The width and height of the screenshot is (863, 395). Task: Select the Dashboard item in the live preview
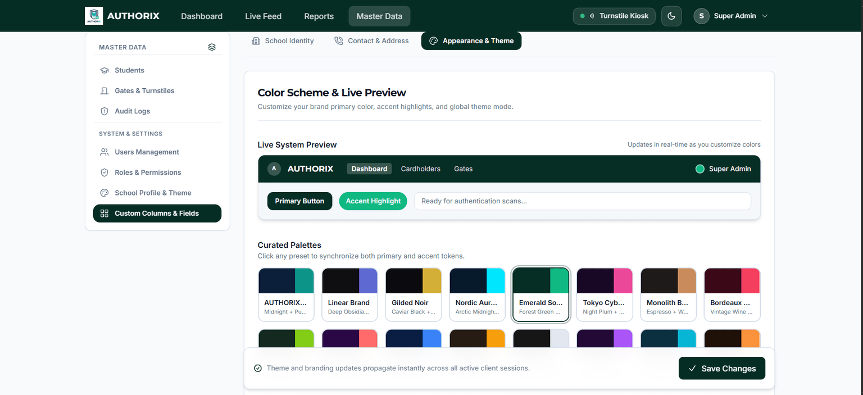coord(369,169)
